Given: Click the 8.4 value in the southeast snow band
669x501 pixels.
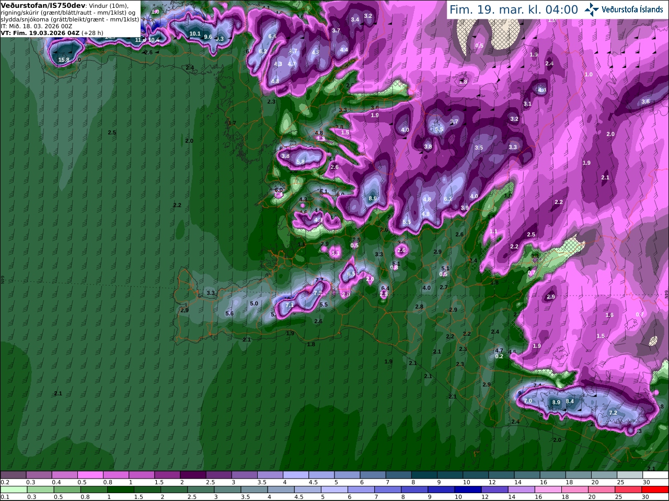Looking at the screenshot, I should [570, 402].
